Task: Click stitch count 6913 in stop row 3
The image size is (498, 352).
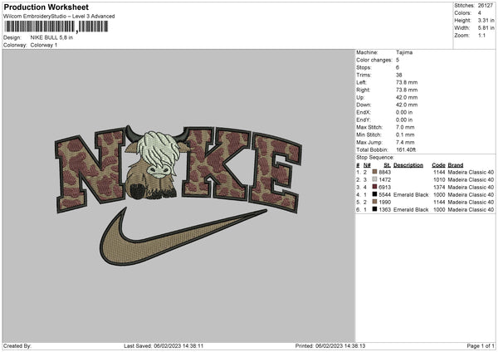Action: (x=385, y=187)
